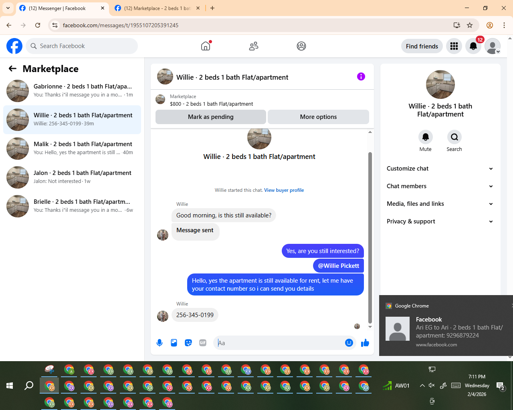Attach a photo with the image icon
The height and width of the screenshot is (410, 513).
click(x=174, y=343)
